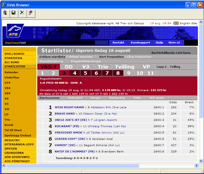The image size is (204, 174).
Task: Open the English Site link
Action: (x=188, y=23)
